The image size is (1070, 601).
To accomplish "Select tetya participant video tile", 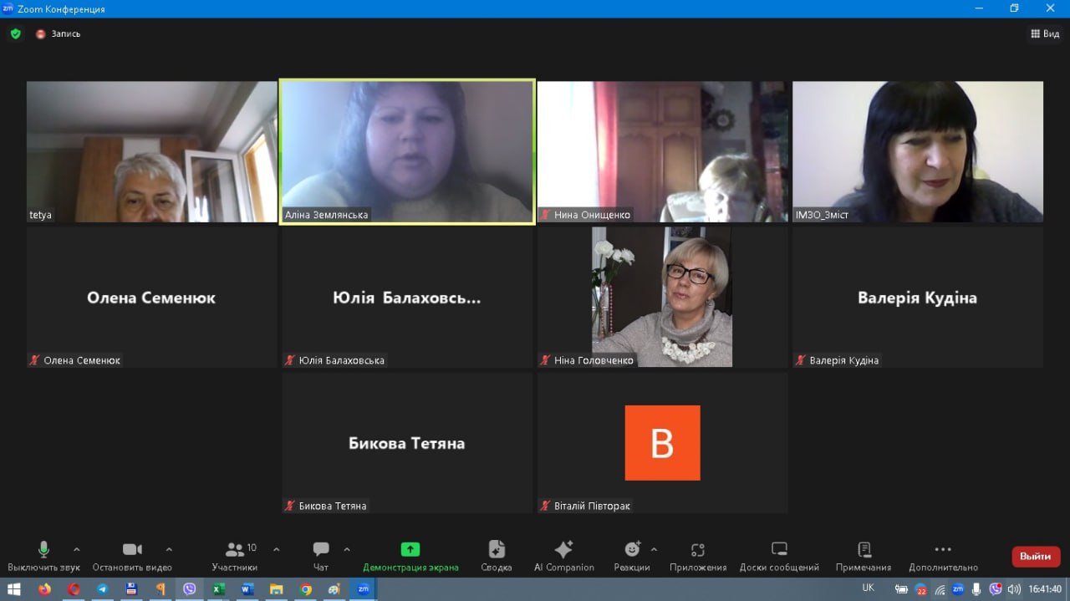I will click(x=152, y=151).
